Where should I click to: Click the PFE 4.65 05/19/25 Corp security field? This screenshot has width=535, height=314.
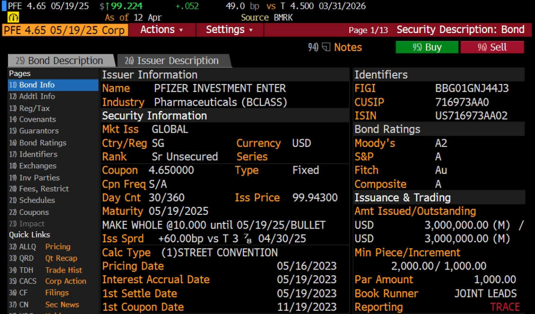point(65,30)
